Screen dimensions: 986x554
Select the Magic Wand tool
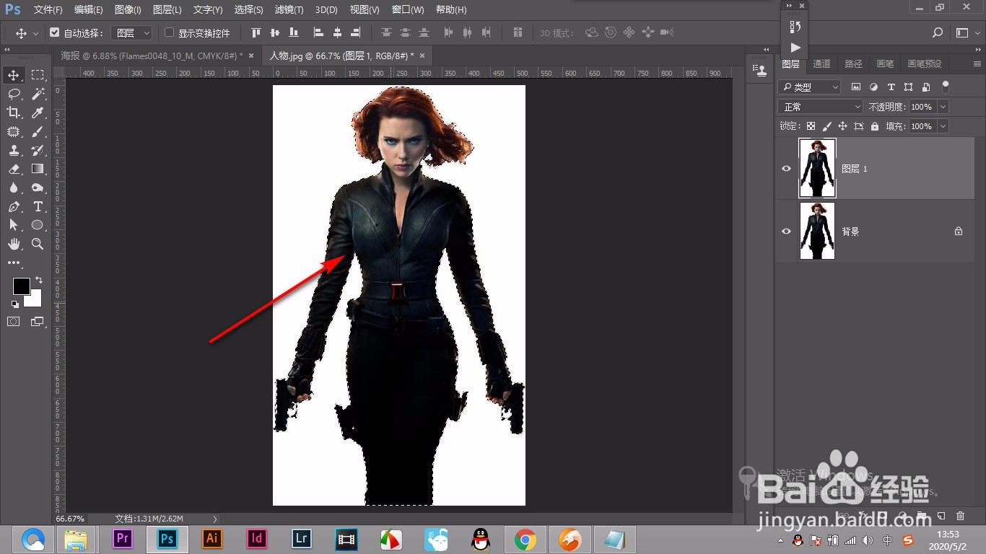point(38,94)
